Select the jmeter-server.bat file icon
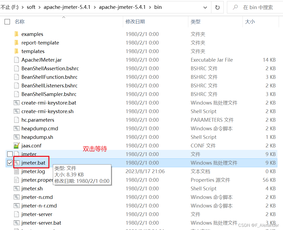The image size is (283, 230). click(16, 223)
